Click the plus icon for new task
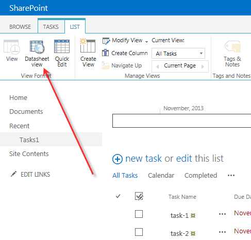 click(x=118, y=159)
